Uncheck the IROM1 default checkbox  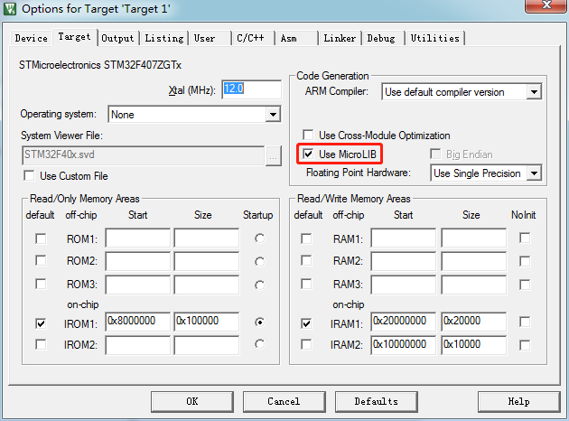(x=41, y=323)
